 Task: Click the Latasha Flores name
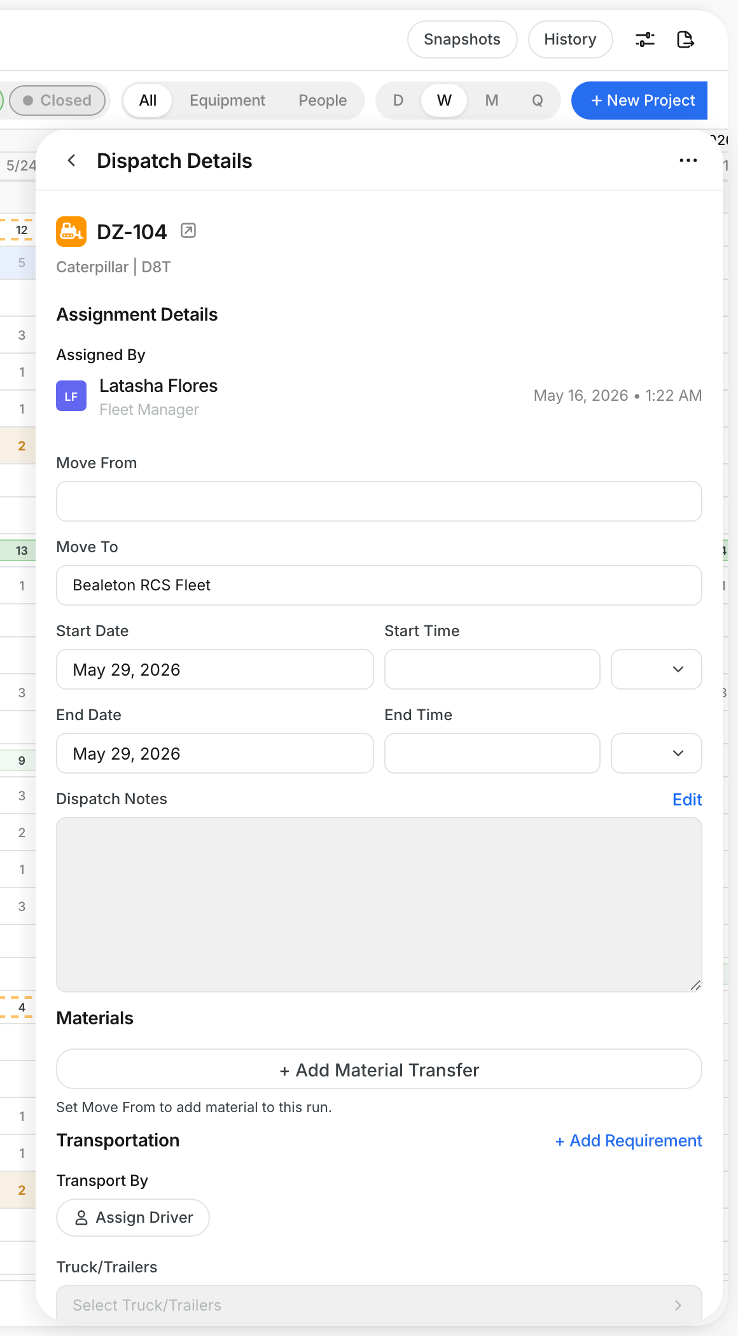point(158,386)
